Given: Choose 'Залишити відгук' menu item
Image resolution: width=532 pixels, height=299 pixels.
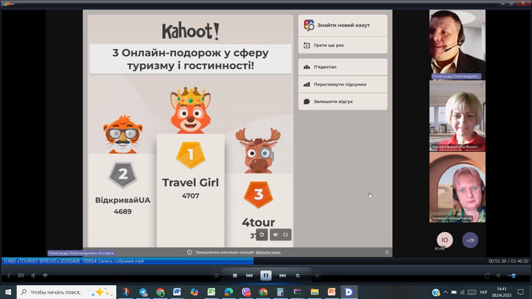Looking at the screenshot, I should (342, 101).
